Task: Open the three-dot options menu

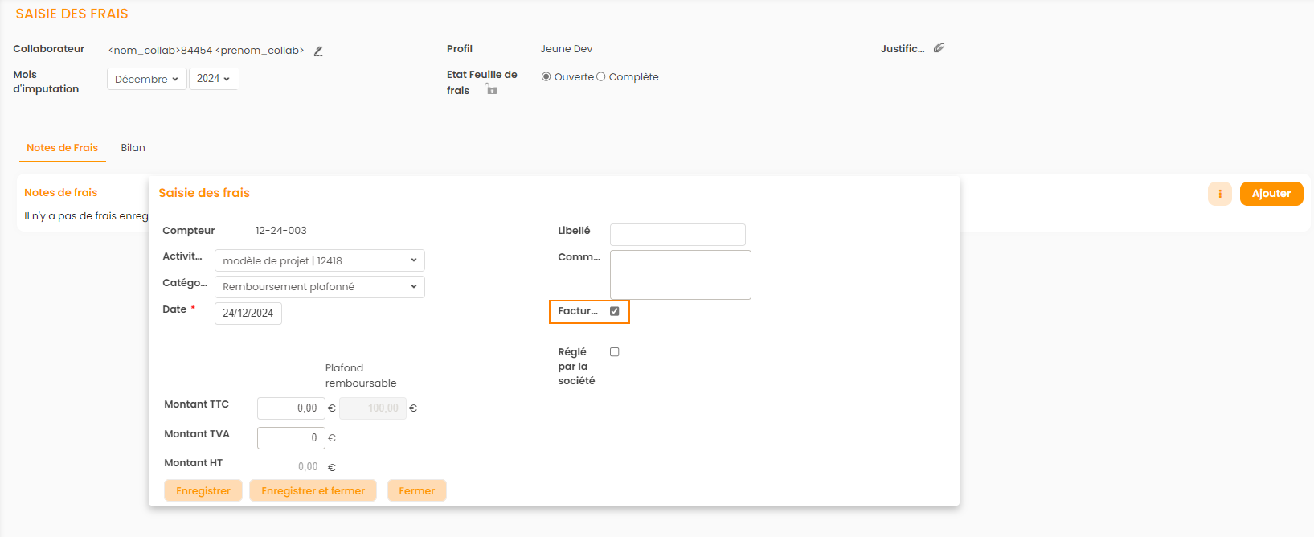Action: [1219, 194]
